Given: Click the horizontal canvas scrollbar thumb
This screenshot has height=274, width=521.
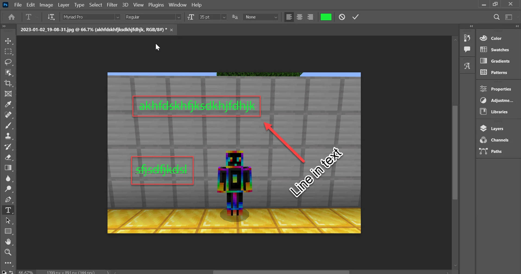Looking at the screenshot, I should pos(281,272).
